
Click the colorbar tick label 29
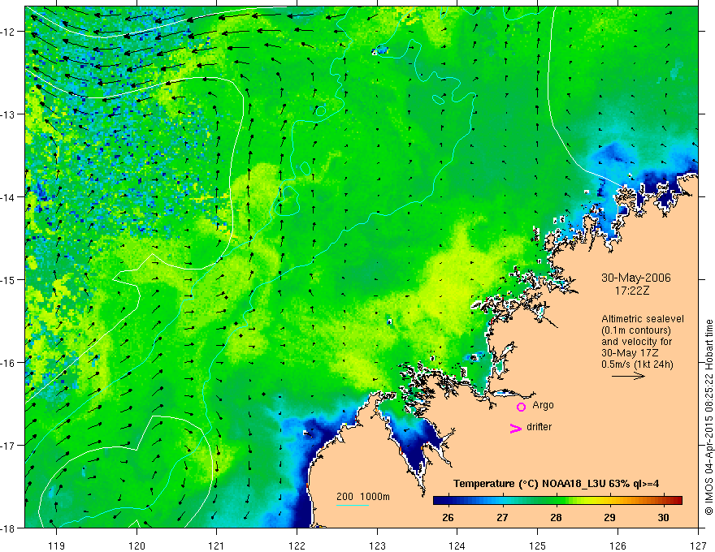[609, 517]
